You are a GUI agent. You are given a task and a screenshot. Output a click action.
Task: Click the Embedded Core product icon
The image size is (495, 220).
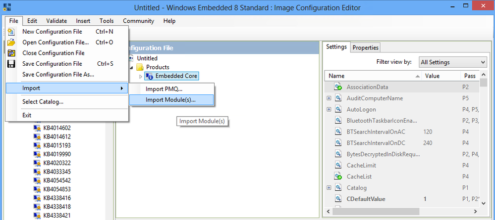150,76
